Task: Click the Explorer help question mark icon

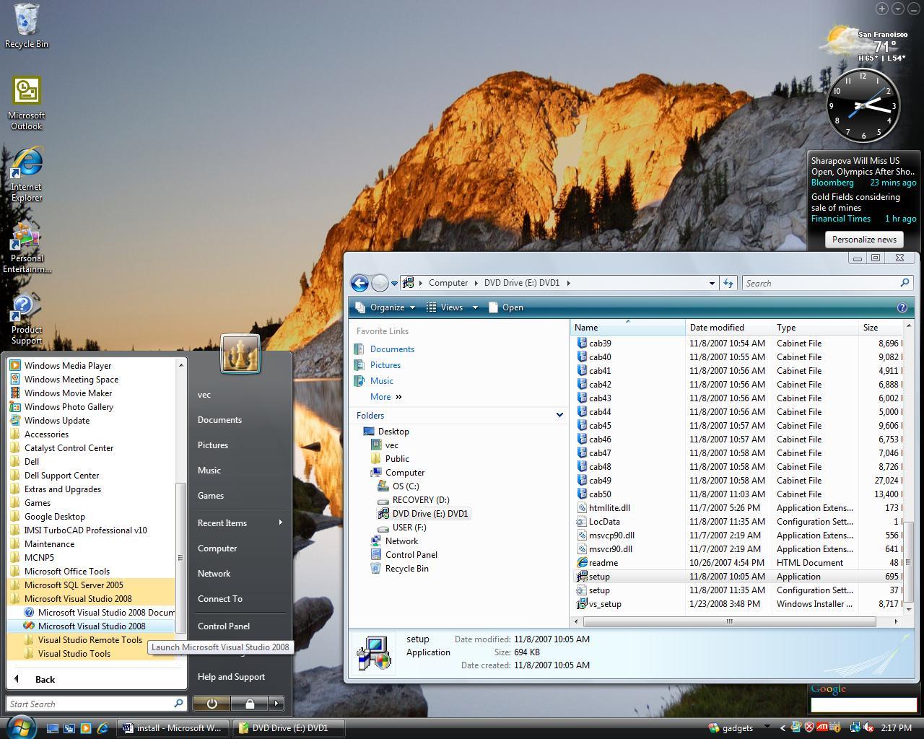Action: point(902,307)
